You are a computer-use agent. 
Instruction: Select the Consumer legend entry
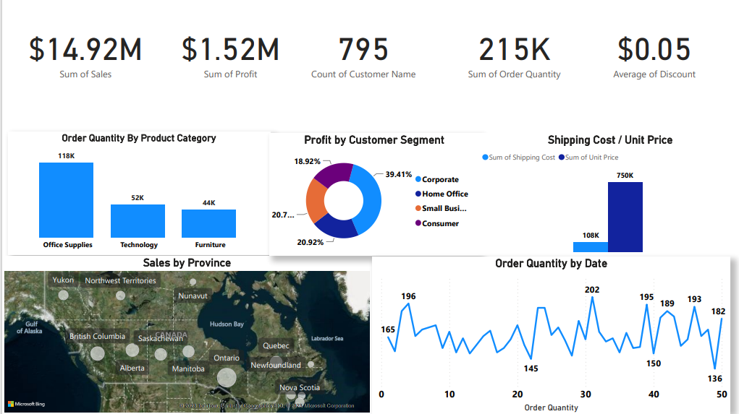[x=440, y=223]
